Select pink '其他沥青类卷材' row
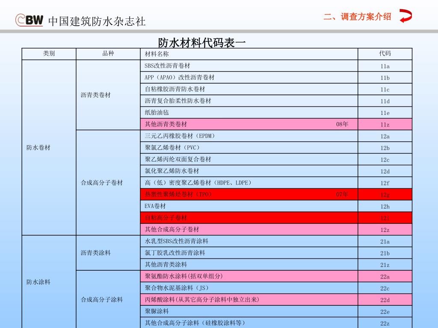This screenshot has width=438, height=328. (249, 124)
